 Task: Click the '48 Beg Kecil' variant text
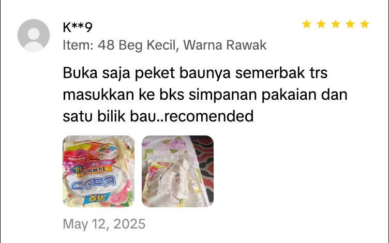pyautogui.click(x=138, y=45)
